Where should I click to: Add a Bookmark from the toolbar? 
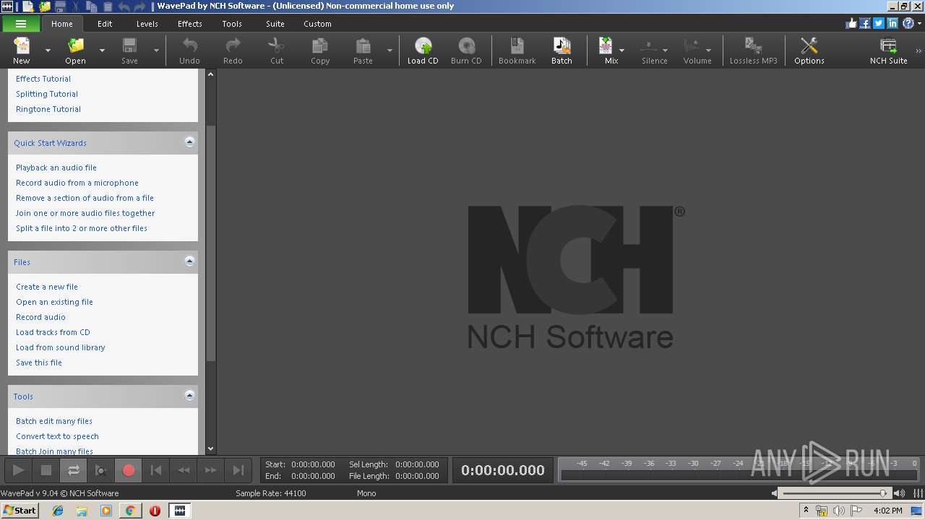(x=517, y=51)
